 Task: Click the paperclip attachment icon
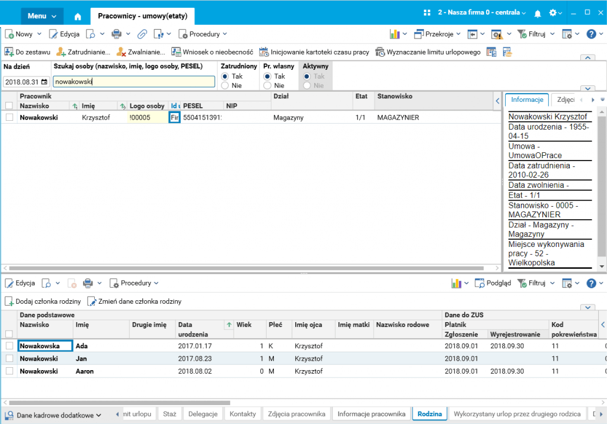[142, 34]
